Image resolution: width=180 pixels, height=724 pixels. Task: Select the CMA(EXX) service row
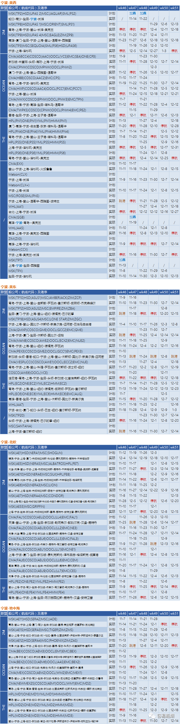click(x=16, y=164)
